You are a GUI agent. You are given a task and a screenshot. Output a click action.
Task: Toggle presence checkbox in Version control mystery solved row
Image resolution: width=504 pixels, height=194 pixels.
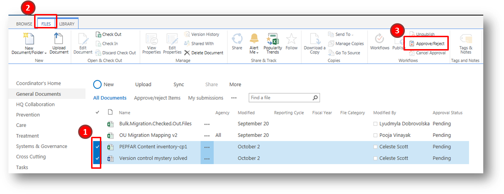[x=375, y=159]
